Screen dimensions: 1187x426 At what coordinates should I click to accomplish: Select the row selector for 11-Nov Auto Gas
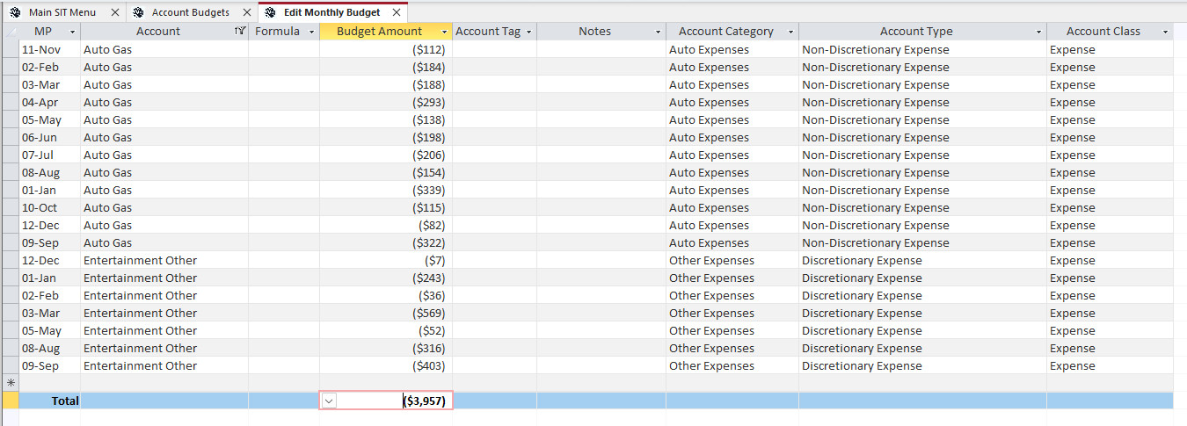[x=10, y=49]
